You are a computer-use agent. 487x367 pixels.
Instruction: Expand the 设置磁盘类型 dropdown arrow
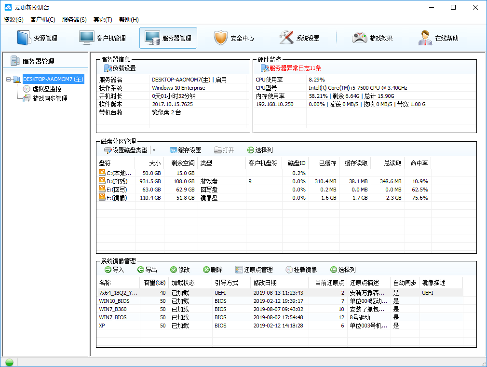(154, 150)
